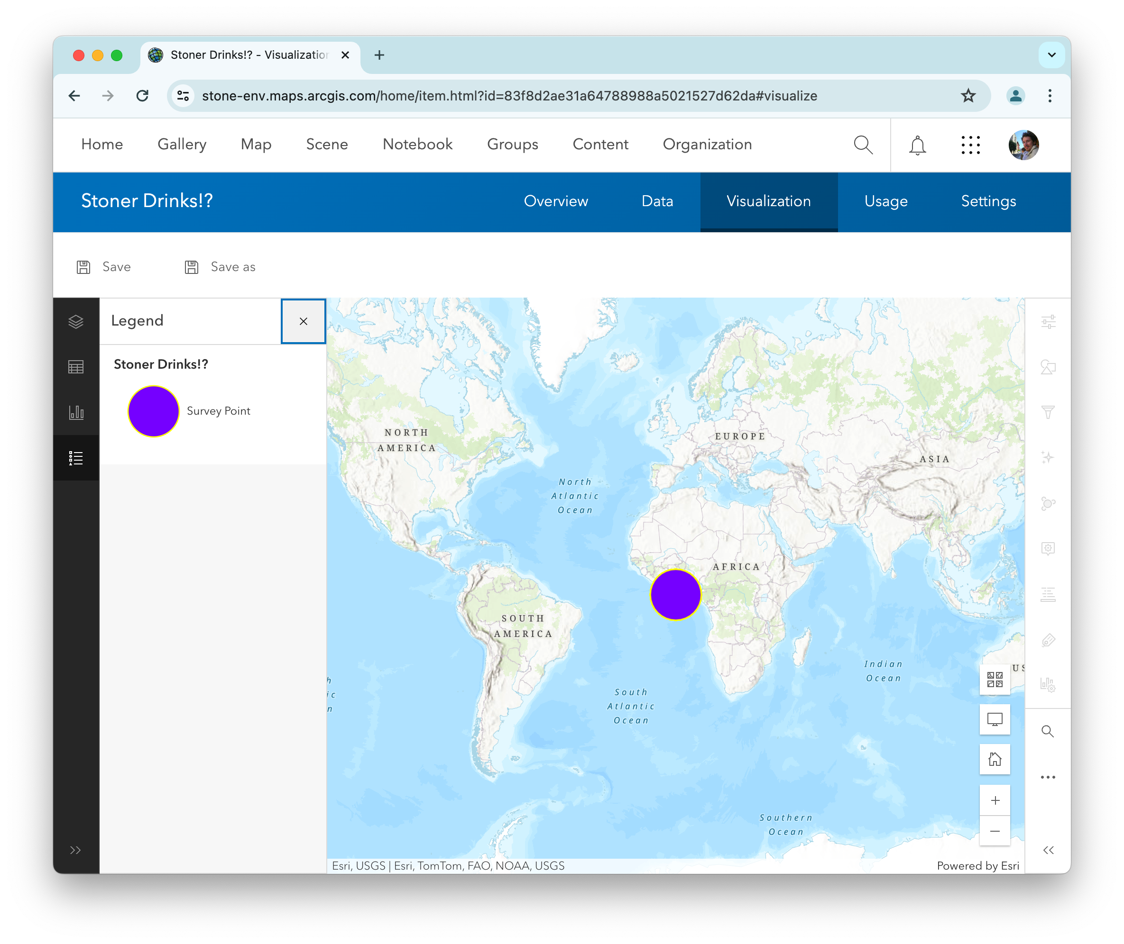Go to the Content page link
Screen dimensions: 1124x944
coord(600,145)
